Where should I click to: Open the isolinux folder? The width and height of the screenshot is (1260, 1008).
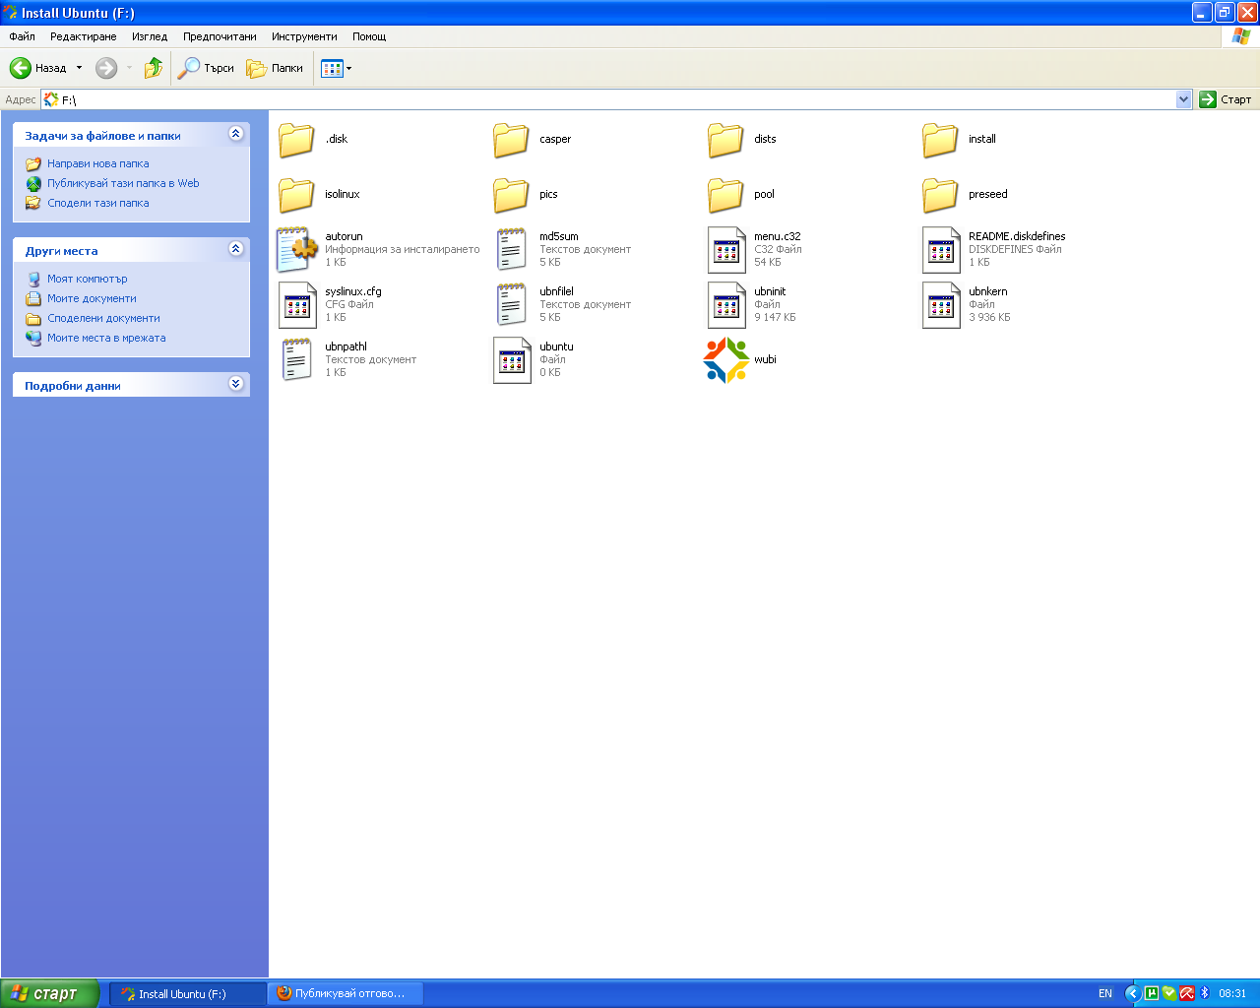tap(319, 195)
